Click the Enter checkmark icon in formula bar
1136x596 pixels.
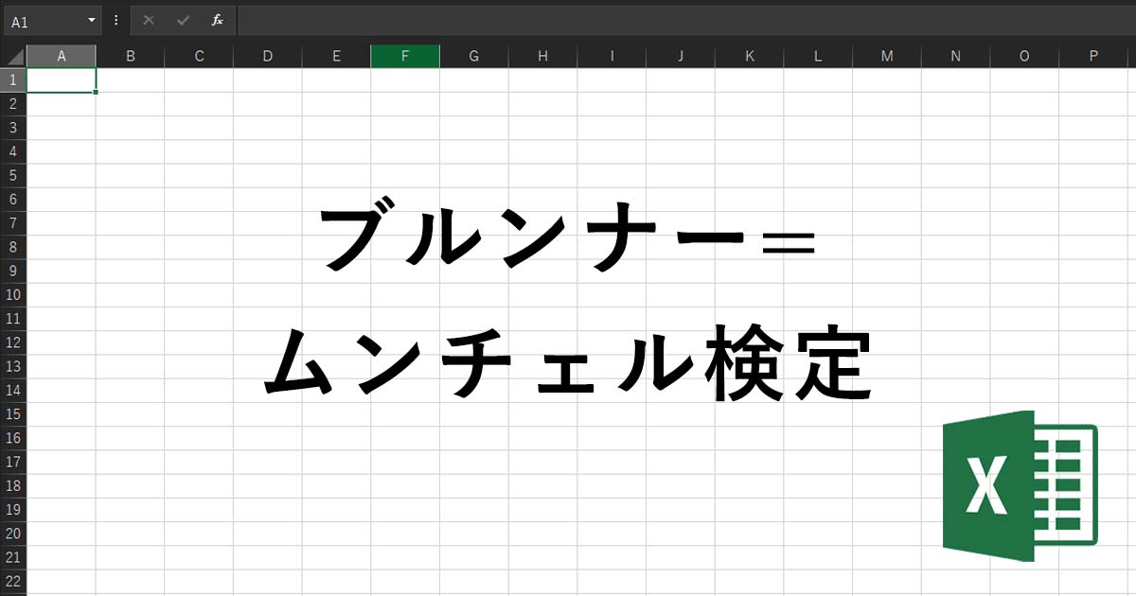coord(183,20)
